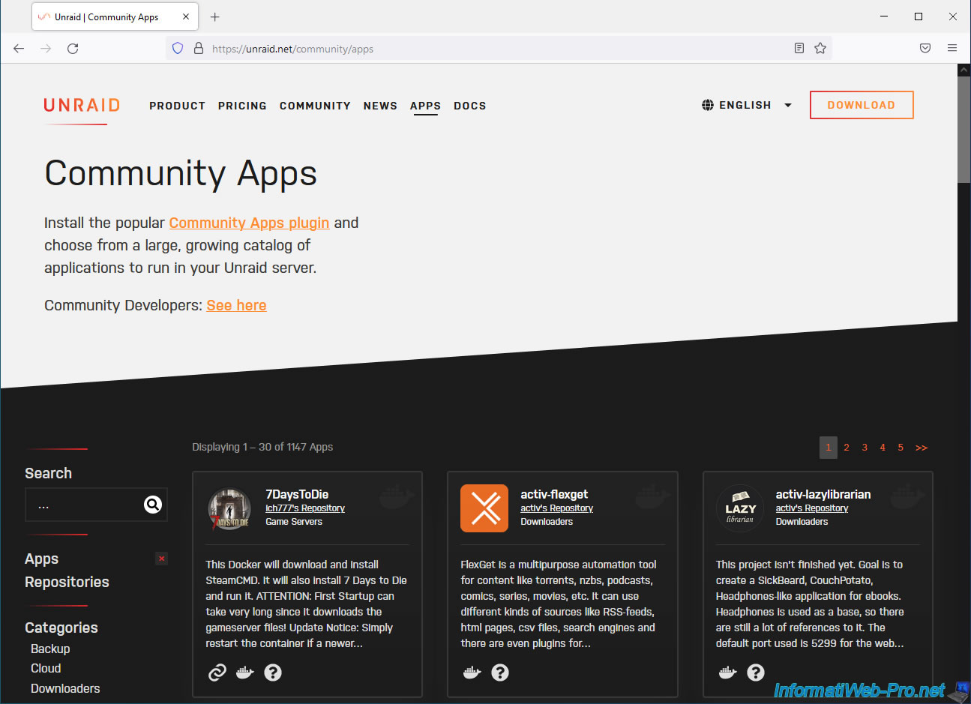Open Firefox hamburger application menu
971x704 pixels.
click(952, 49)
